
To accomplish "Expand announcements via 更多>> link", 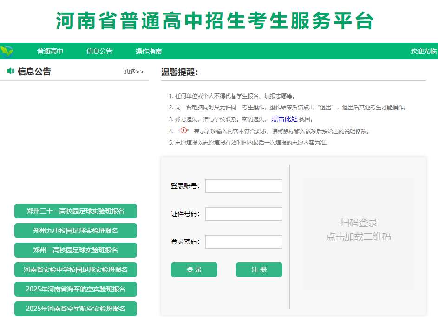I will 134,72.
